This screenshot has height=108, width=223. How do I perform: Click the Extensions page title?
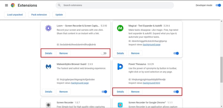coord(27,5)
